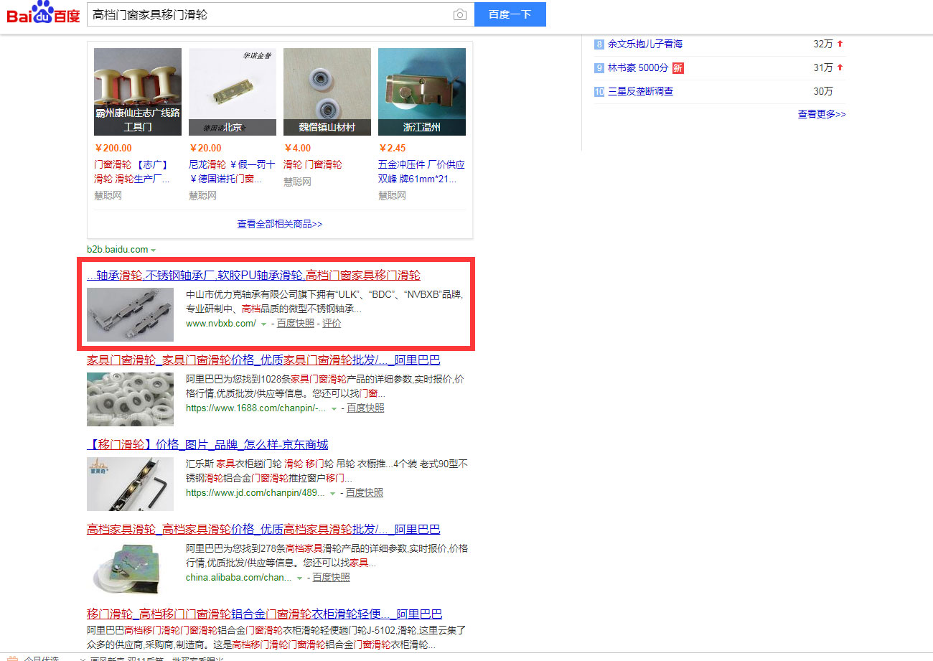
Task: Click the 百度一下 search button
Action: click(510, 14)
